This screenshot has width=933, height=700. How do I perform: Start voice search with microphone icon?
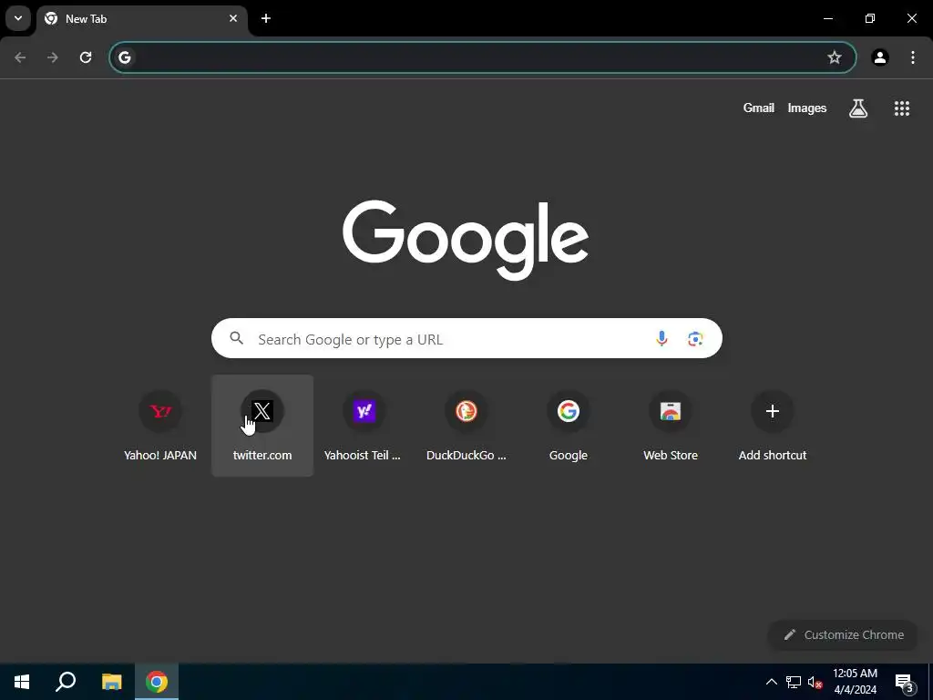click(661, 339)
